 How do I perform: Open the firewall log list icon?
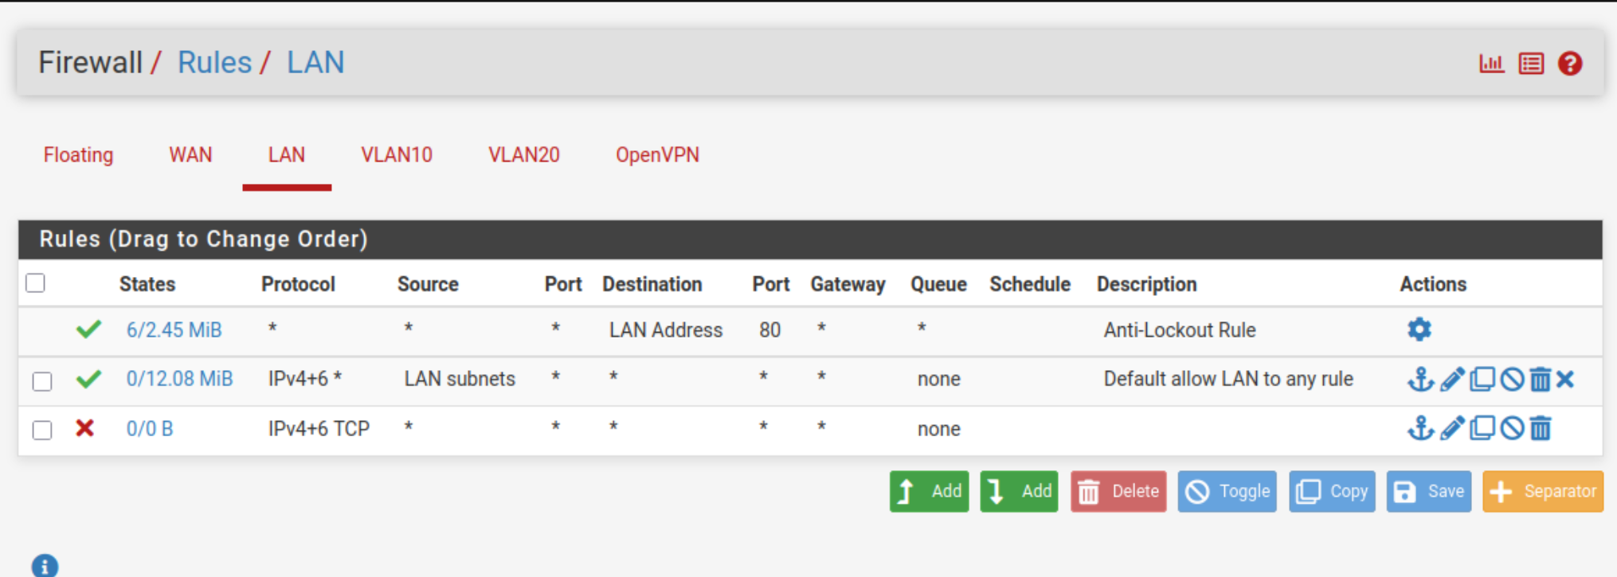(x=1531, y=63)
